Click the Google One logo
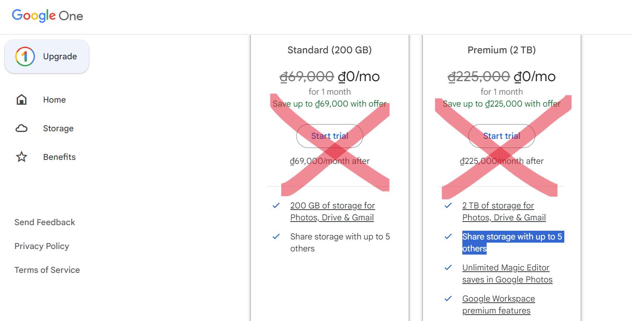Viewport: 632px width, 321px height. click(47, 16)
